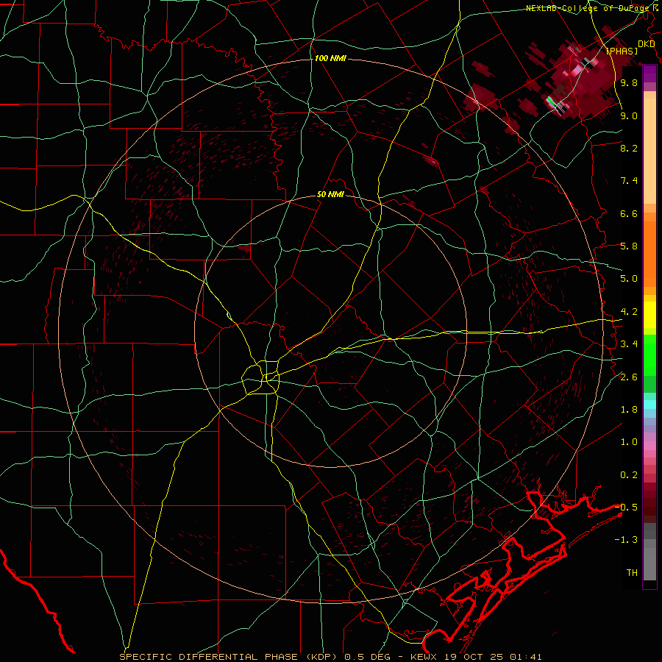
Task: Click the SPECIFIC DIFFERENTIAL PHASE (KDP) caption
Action: point(229,657)
